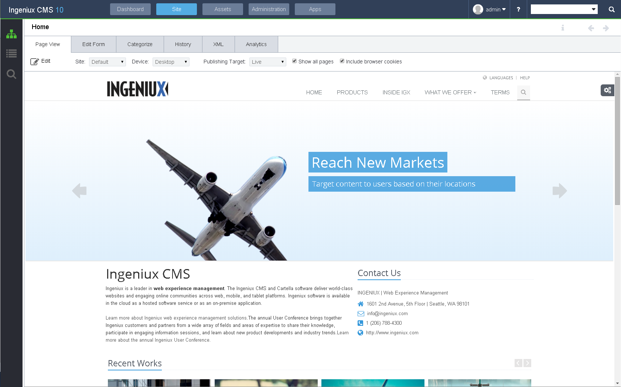Image resolution: width=621 pixels, height=387 pixels.
Task: Open the search icon in the left sidebar
Action: coord(11,74)
